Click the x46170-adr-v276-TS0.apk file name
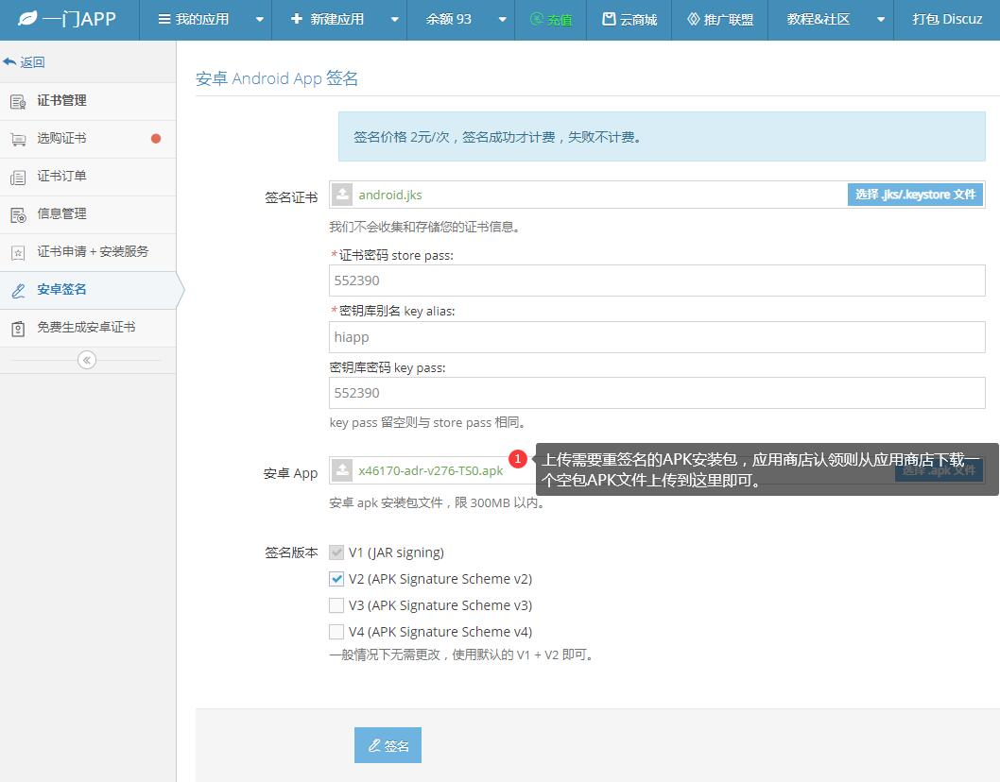 (430, 471)
